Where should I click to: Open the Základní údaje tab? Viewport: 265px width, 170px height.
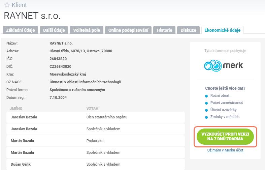(20, 30)
